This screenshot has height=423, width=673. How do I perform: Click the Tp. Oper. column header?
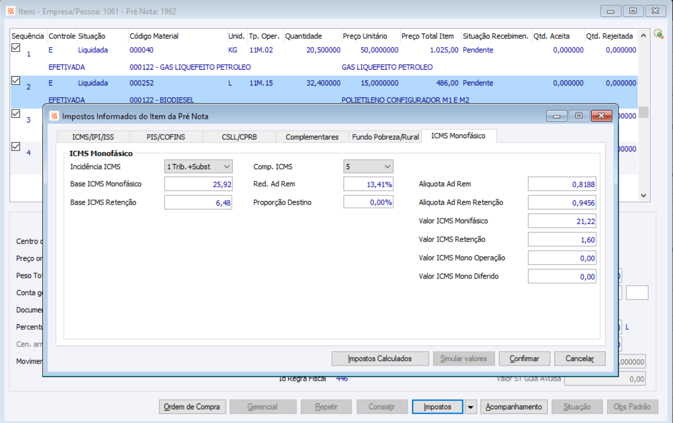(x=265, y=36)
